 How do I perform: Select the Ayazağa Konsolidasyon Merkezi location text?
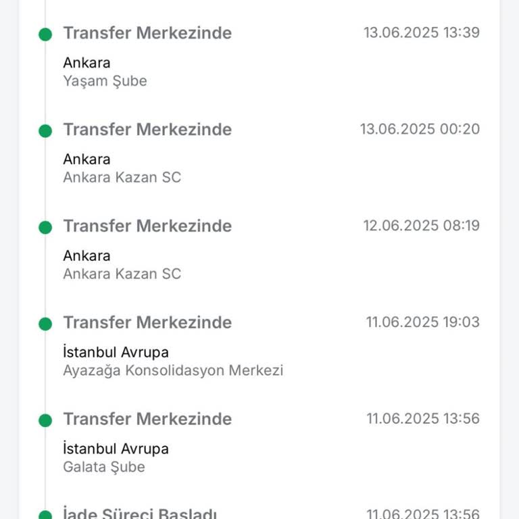[x=173, y=370]
